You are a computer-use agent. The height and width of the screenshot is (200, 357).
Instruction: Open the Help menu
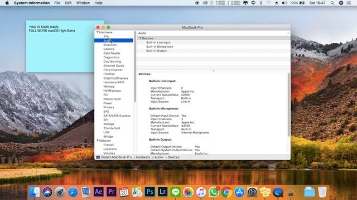point(98,3)
